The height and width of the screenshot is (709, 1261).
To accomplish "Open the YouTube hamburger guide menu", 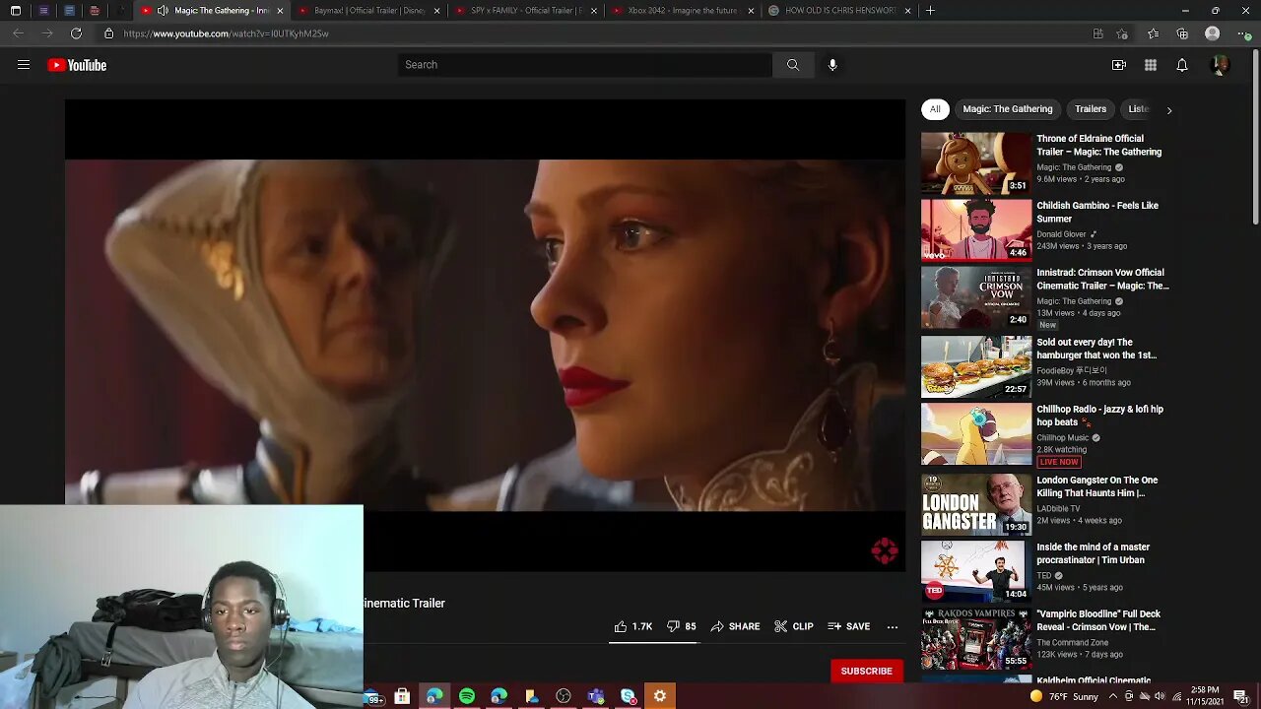I will pyautogui.click(x=24, y=65).
